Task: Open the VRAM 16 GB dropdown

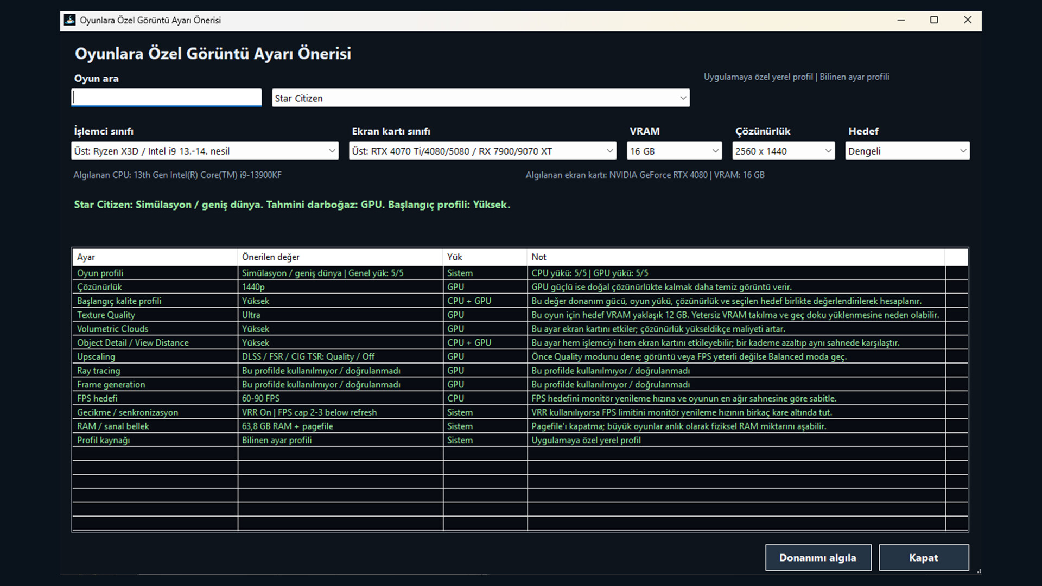Action: [x=674, y=151]
